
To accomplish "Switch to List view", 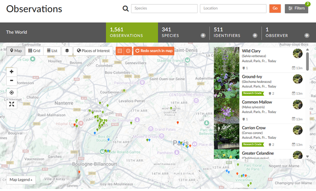I will click(x=52, y=51).
